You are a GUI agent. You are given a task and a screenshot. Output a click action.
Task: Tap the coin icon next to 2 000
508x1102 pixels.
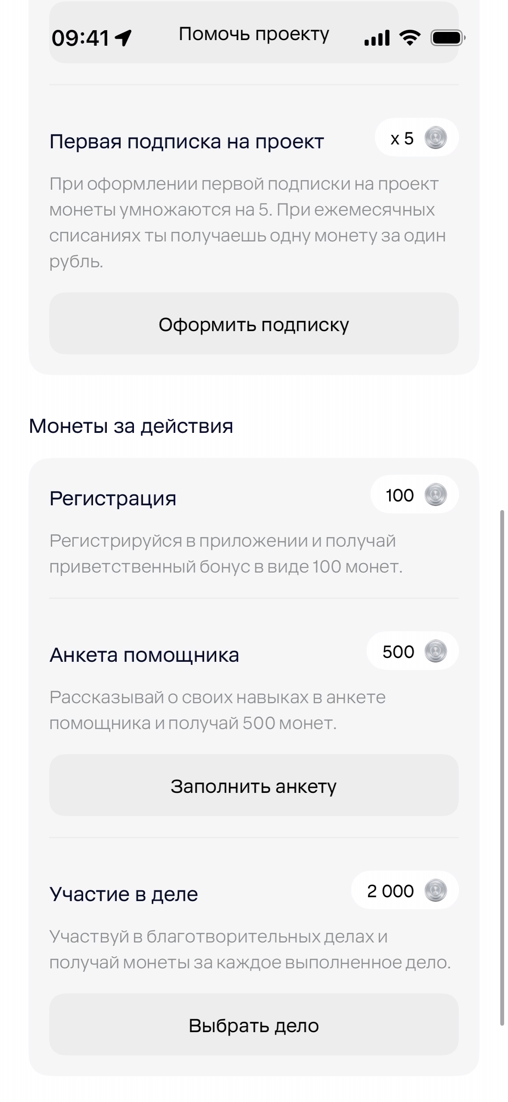click(x=435, y=890)
